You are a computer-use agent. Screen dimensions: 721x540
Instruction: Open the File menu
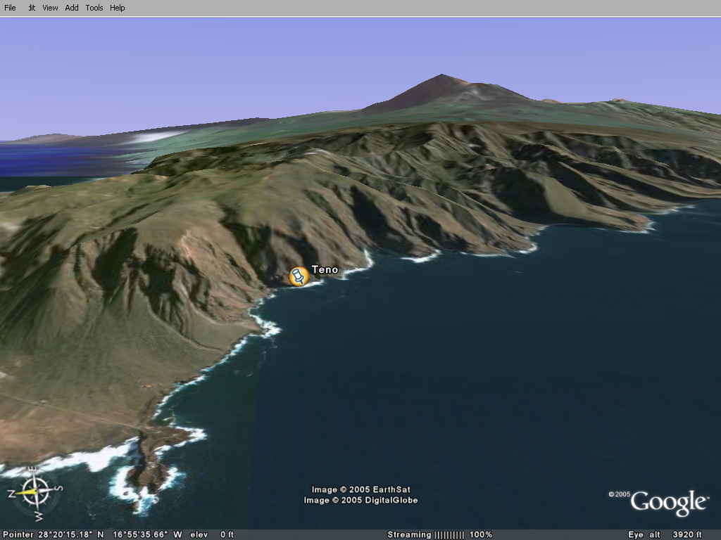point(10,8)
